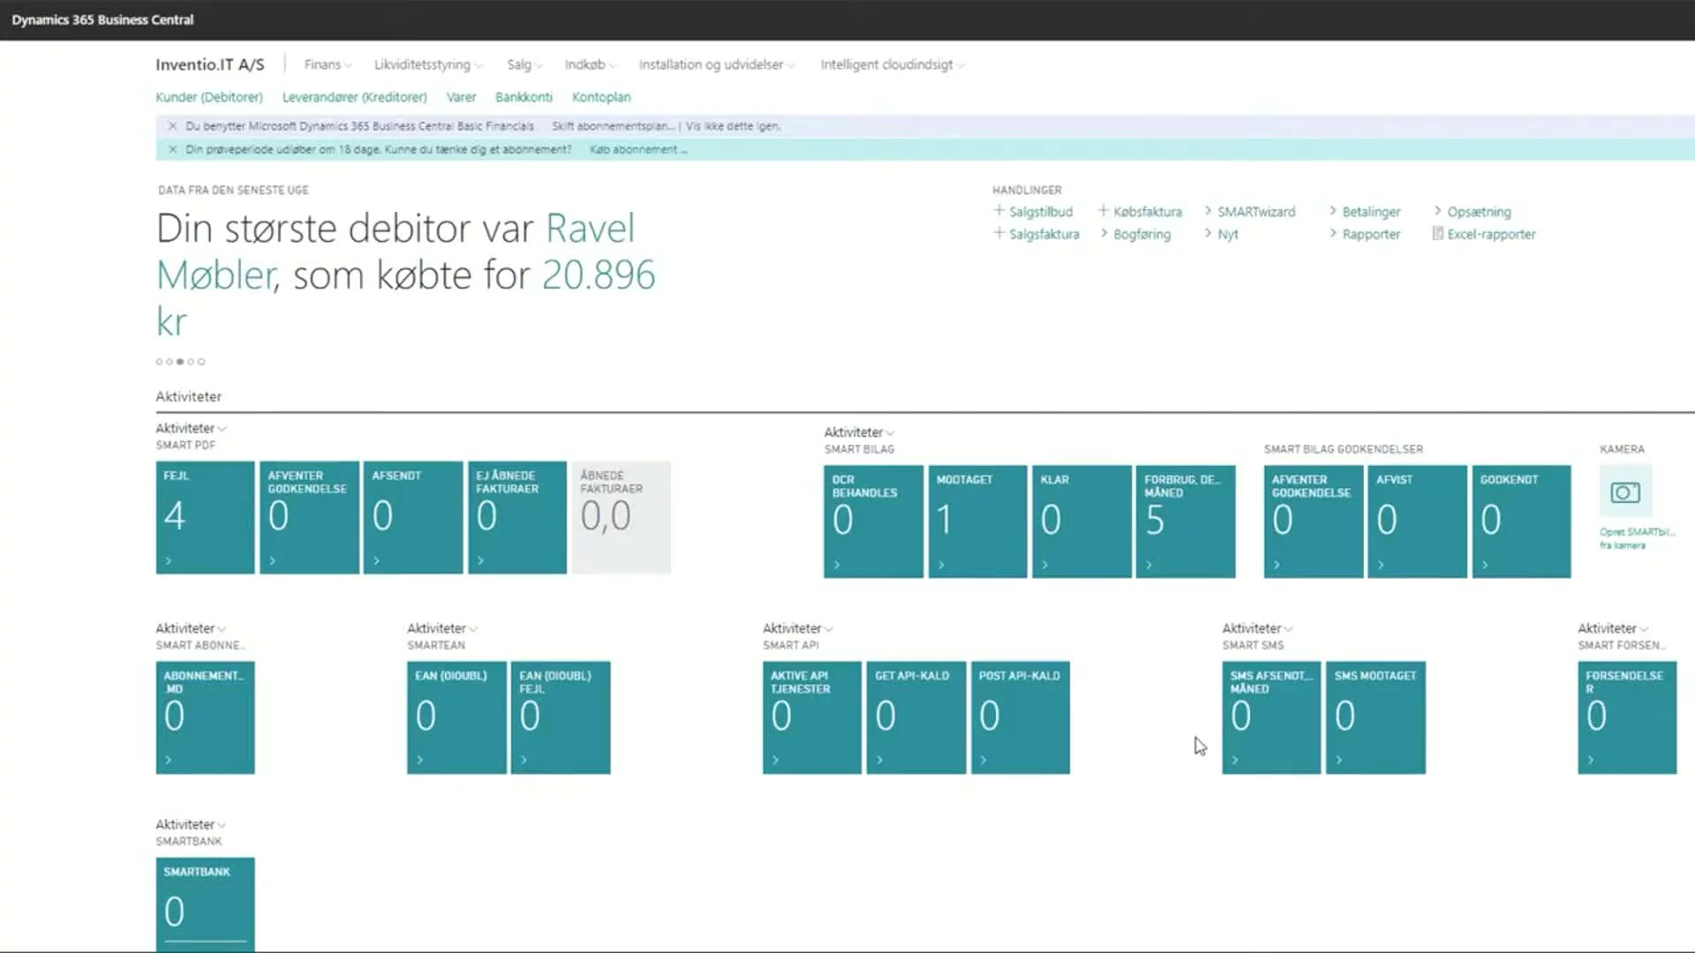Click the arrow icon beside SMARTwizard
The height and width of the screenshot is (953, 1695).
(x=1208, y=211)
